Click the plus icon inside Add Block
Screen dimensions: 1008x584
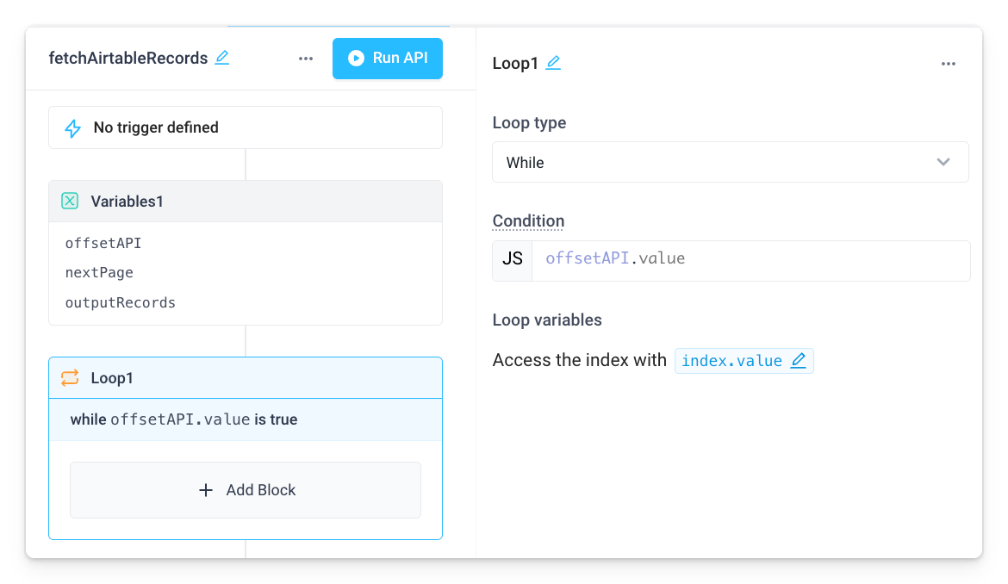[205, 489]
